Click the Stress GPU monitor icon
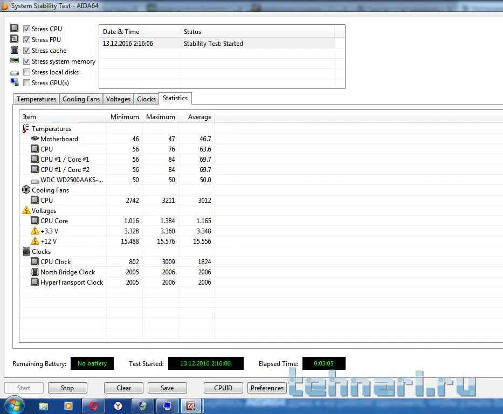 (x=15, y=82)
